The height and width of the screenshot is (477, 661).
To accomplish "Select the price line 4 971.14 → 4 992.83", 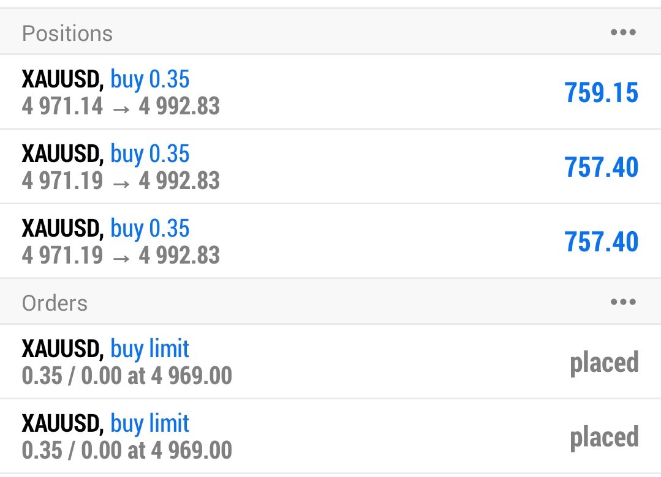I will 121,107.
